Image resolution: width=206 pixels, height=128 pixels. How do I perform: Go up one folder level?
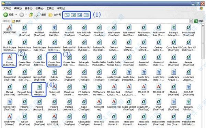(x=31, y=15)
